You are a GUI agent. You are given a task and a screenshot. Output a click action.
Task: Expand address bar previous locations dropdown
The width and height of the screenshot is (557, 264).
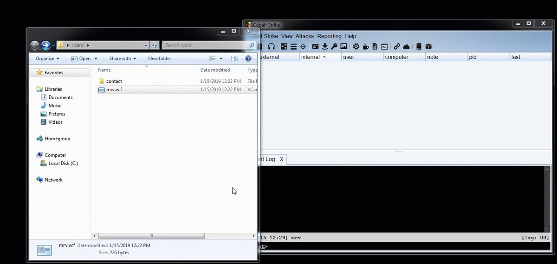point(146,45)
